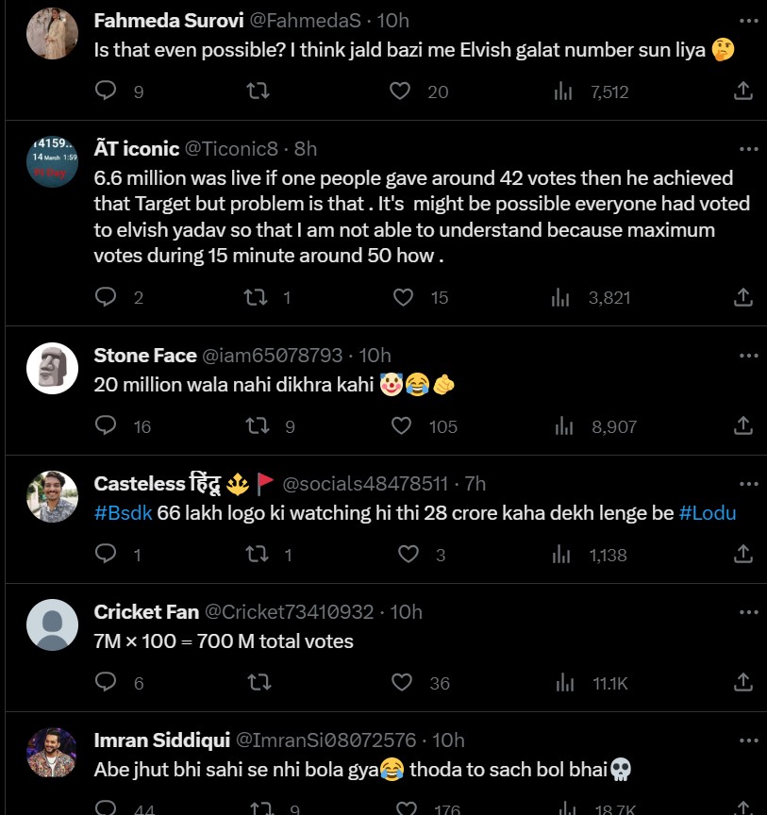The image size is (767, 815).
Task: Retweet ÃT iconic's tweet
Action: pos(256,297)
